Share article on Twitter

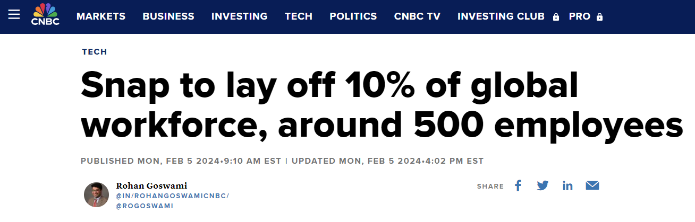(x=543, y=185)
